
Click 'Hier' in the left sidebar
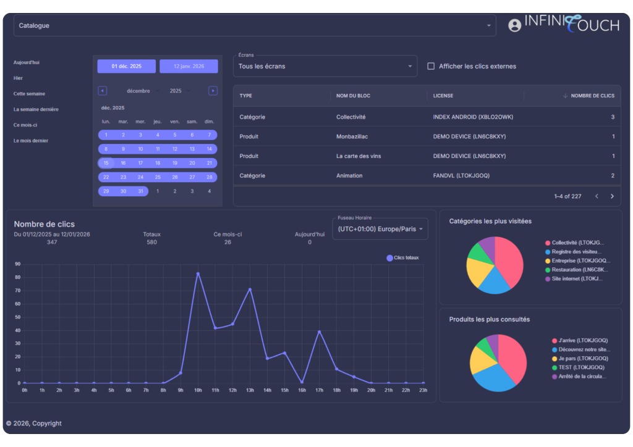point(17,78)
